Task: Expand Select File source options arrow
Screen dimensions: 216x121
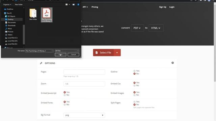Action: (x=117, y=52)
